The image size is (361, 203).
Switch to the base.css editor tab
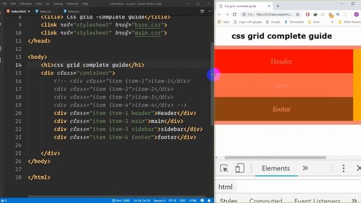coord(73,11)
